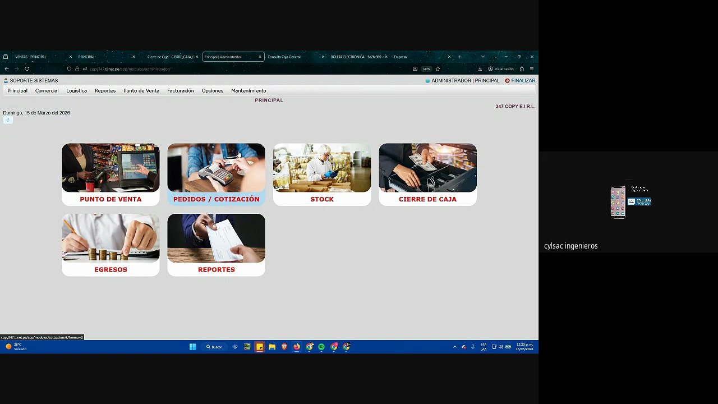Open the Facturación menu

[x=181, y=91]
